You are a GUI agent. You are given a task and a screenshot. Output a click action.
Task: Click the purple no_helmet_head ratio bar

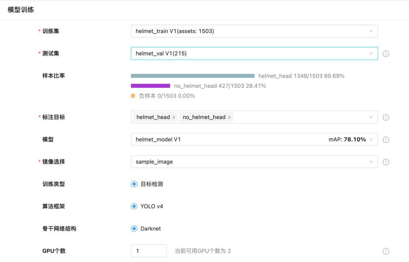pos(150,86)
